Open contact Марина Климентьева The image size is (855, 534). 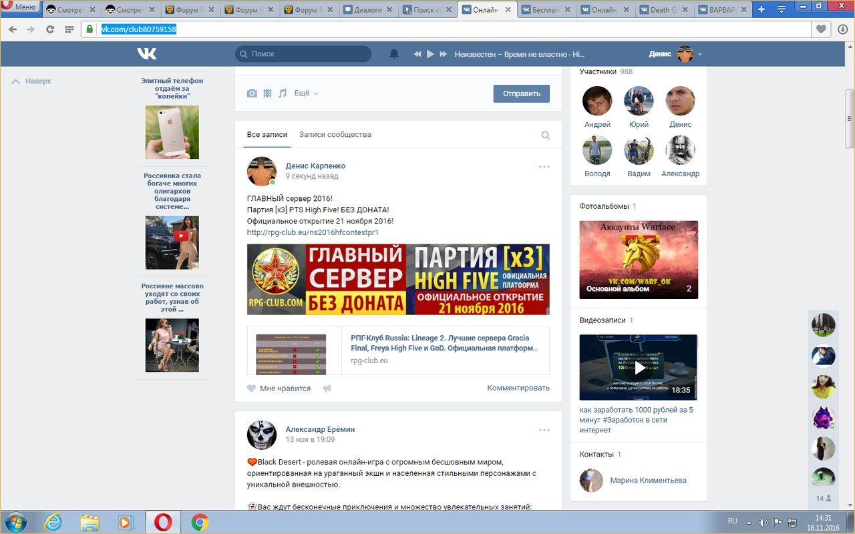[648, 481]
